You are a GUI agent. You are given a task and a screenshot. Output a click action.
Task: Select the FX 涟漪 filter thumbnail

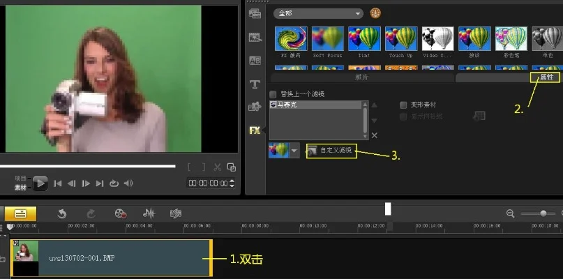(x=291, y=38)
